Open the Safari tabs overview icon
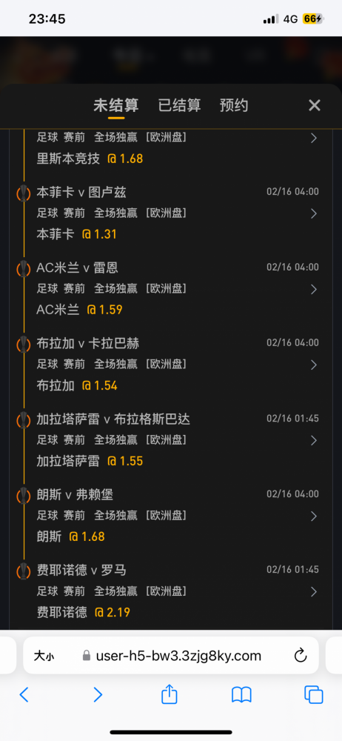Viewport: 342px width, 741px height. tap(314, 695)
